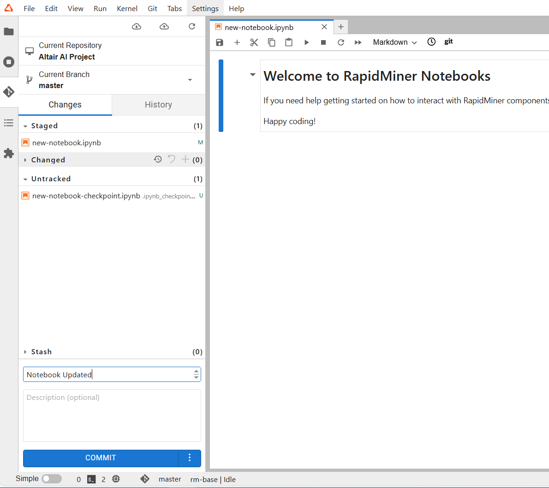Click the COMMIT button
The width and height of the screenshot is (549, 488).
(x=101, y=458)
